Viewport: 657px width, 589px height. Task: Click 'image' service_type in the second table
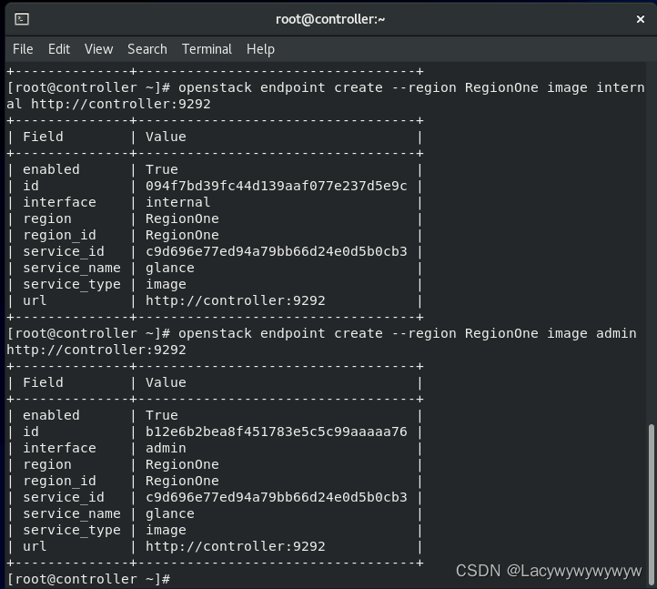pyautogui.click(x=166, y=530)
